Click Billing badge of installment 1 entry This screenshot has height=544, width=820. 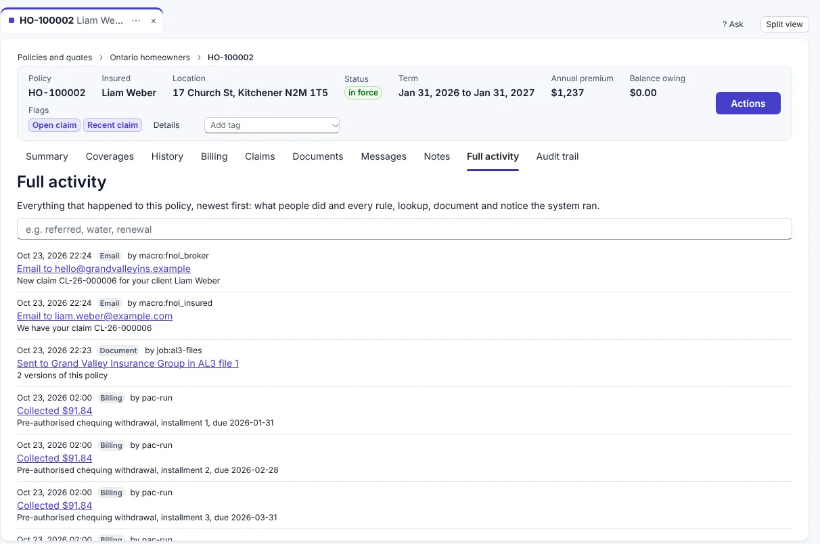(111, 398)
